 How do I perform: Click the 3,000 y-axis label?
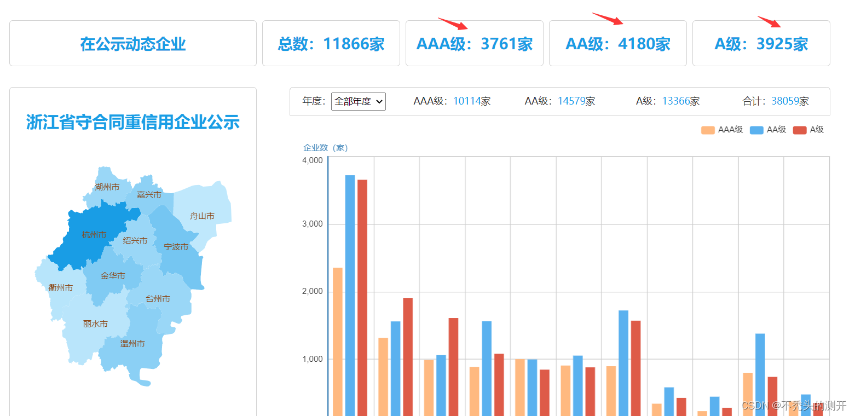[313, 224]
